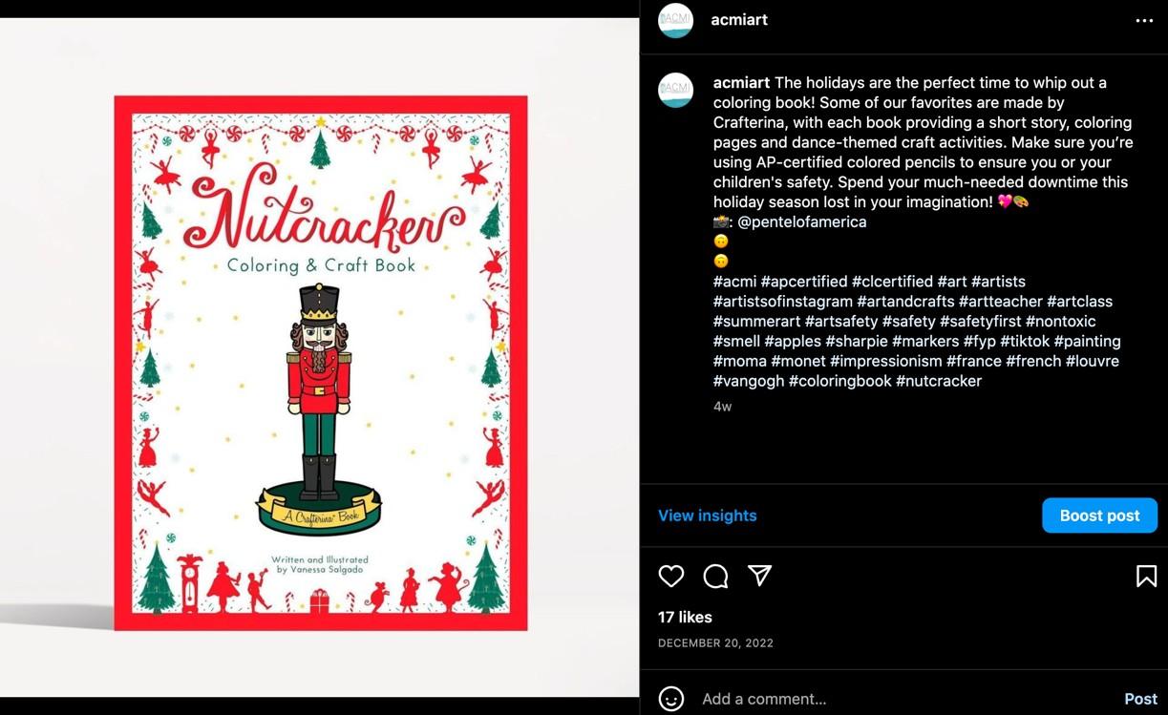The height and width of the screenshot is (715, 1168).
Task: Click the Post comment button
Action: coord(1140,699)
